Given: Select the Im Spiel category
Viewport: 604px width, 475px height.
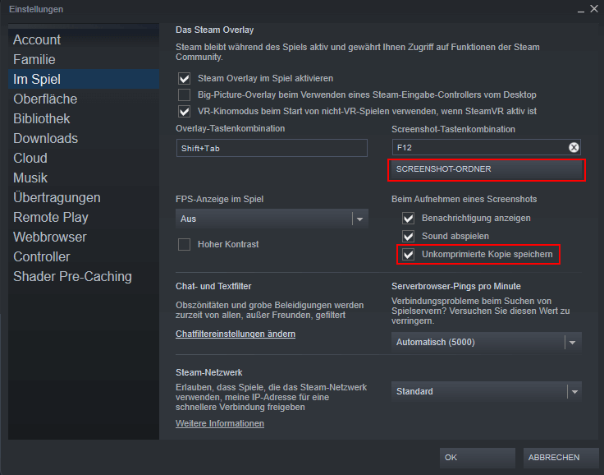Looking at the screenshot, I should 84,79.
